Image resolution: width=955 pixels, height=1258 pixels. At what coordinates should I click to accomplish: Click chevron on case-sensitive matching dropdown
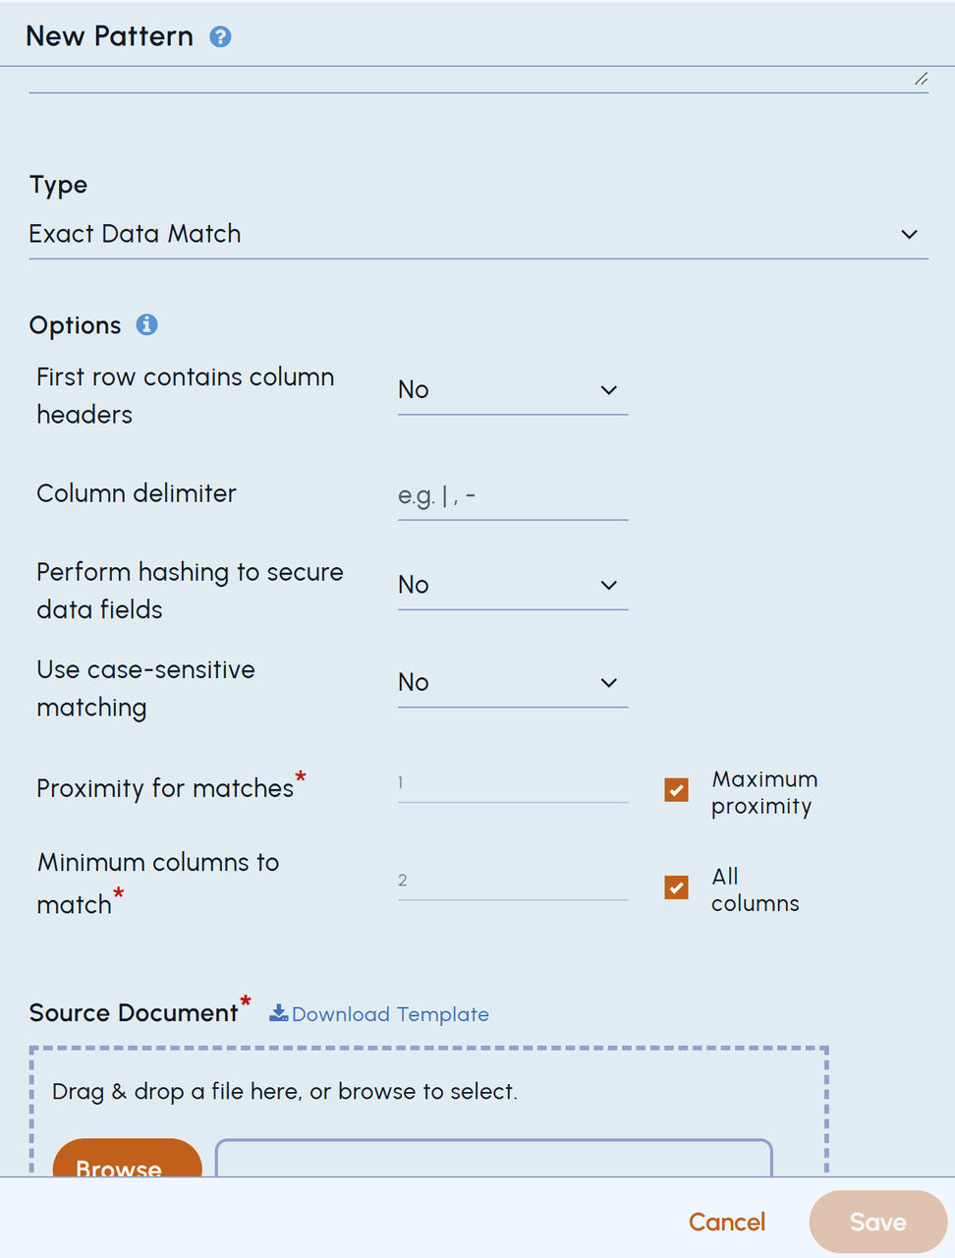coord(609,682)
